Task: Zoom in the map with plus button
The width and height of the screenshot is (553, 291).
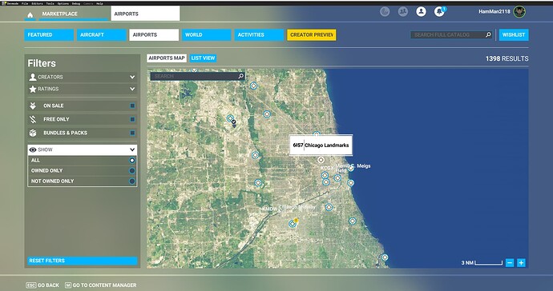Action: click(521, 262)
